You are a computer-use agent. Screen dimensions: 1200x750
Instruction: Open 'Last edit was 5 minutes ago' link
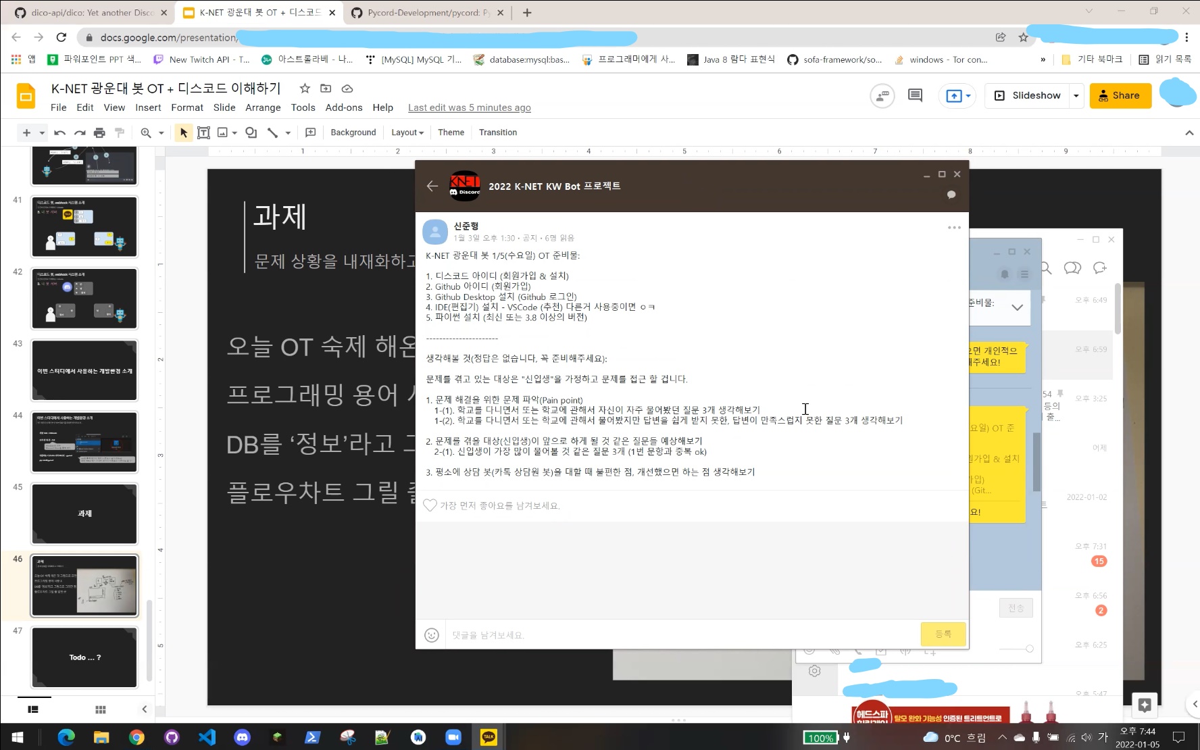point(469,108)
